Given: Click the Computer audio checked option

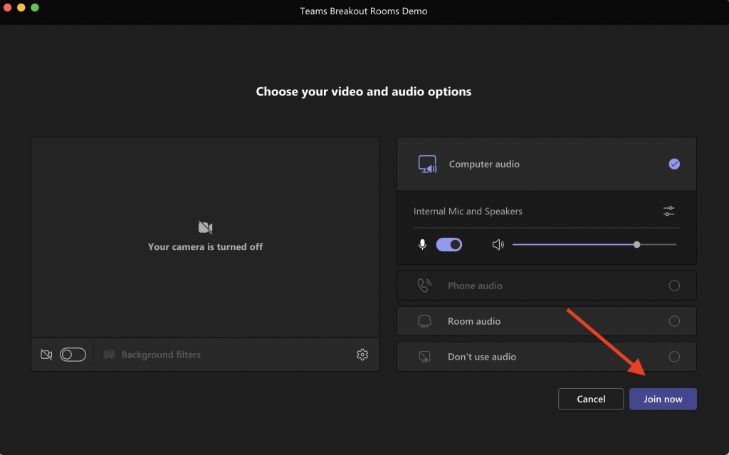Looking at the screenshot, I should coord(674,164).
